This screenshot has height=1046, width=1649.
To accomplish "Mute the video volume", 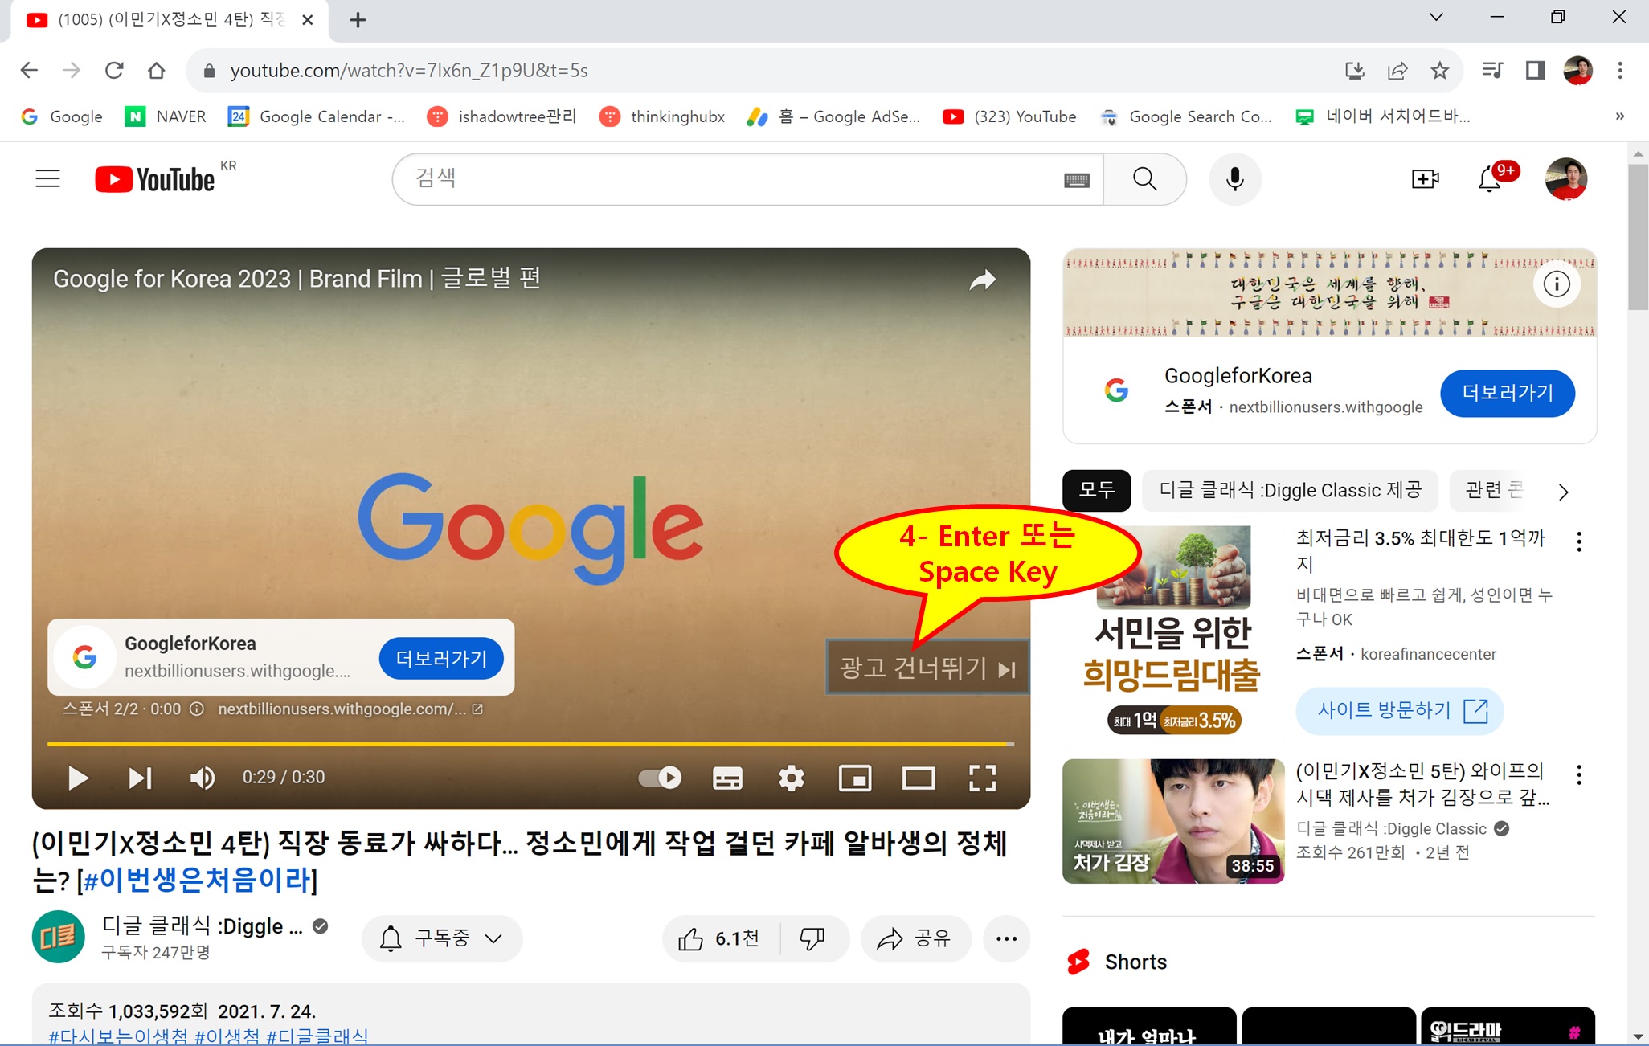I will [x=202, y=778].
